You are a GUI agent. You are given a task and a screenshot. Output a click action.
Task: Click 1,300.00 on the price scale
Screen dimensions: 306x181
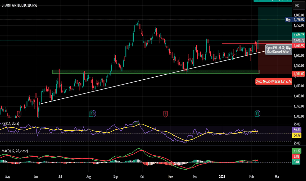coord(299,116)
